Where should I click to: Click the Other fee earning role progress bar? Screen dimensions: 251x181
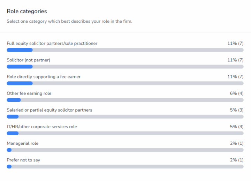125,100
